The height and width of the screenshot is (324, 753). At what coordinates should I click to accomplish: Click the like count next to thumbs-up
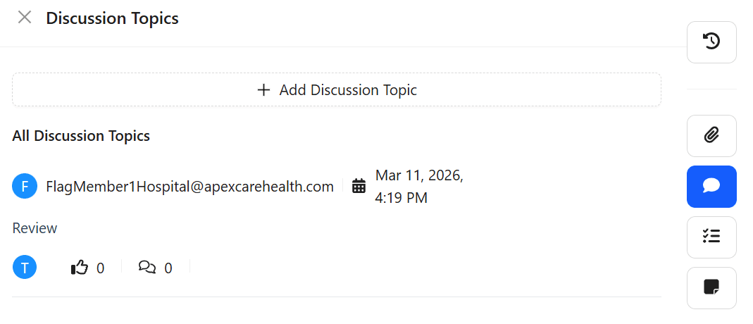point(100,268)
